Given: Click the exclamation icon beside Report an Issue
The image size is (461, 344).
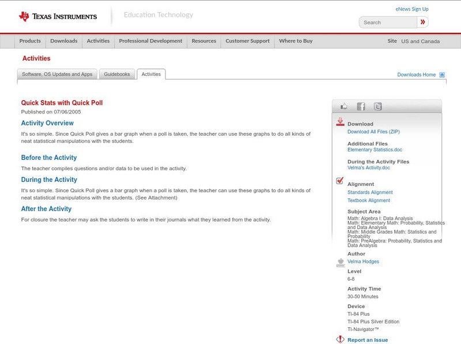Looking at the screenshot, I should pos(340,339).
